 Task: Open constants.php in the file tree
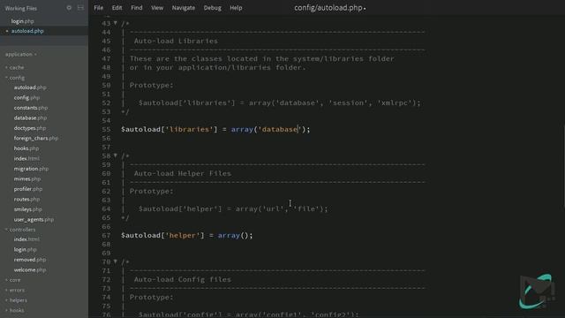click(x=31, y=108)
